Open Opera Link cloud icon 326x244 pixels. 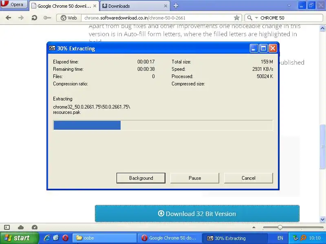(21, 227)
